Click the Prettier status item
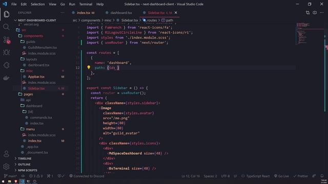328x184 pixels. (301, 176)
